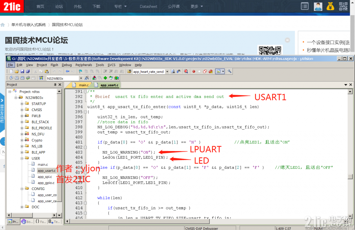Select app_spi.c in the project tree
The height and width of the screenshot is (230, 355).
pos(45,177)
